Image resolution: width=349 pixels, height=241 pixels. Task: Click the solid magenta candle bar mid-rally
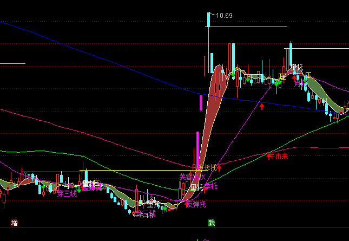point(201,103)
